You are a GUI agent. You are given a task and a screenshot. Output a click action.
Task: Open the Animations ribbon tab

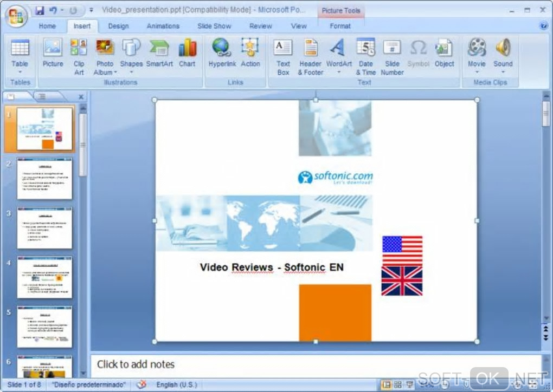163,26
